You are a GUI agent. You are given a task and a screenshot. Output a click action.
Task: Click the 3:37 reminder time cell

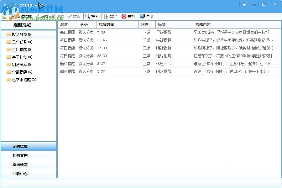tap(101, 72)
